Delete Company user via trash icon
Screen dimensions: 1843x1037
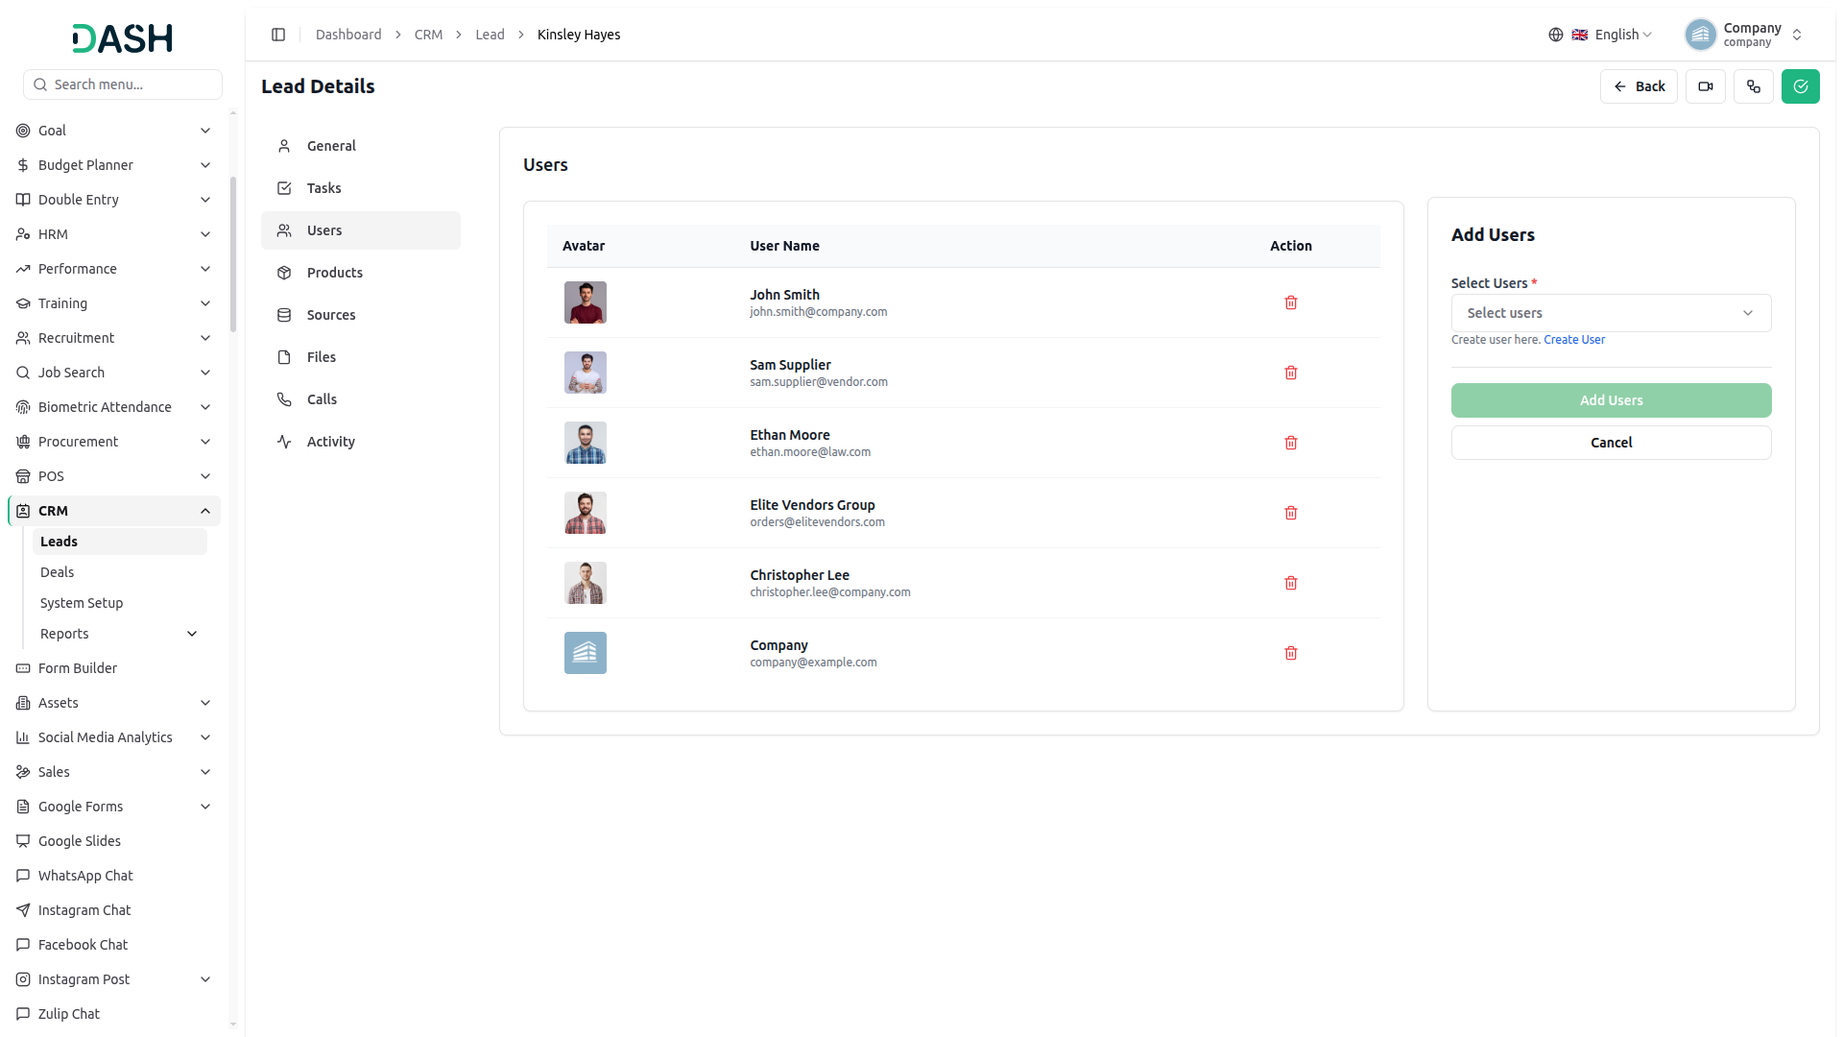(x=1291, y=653)
